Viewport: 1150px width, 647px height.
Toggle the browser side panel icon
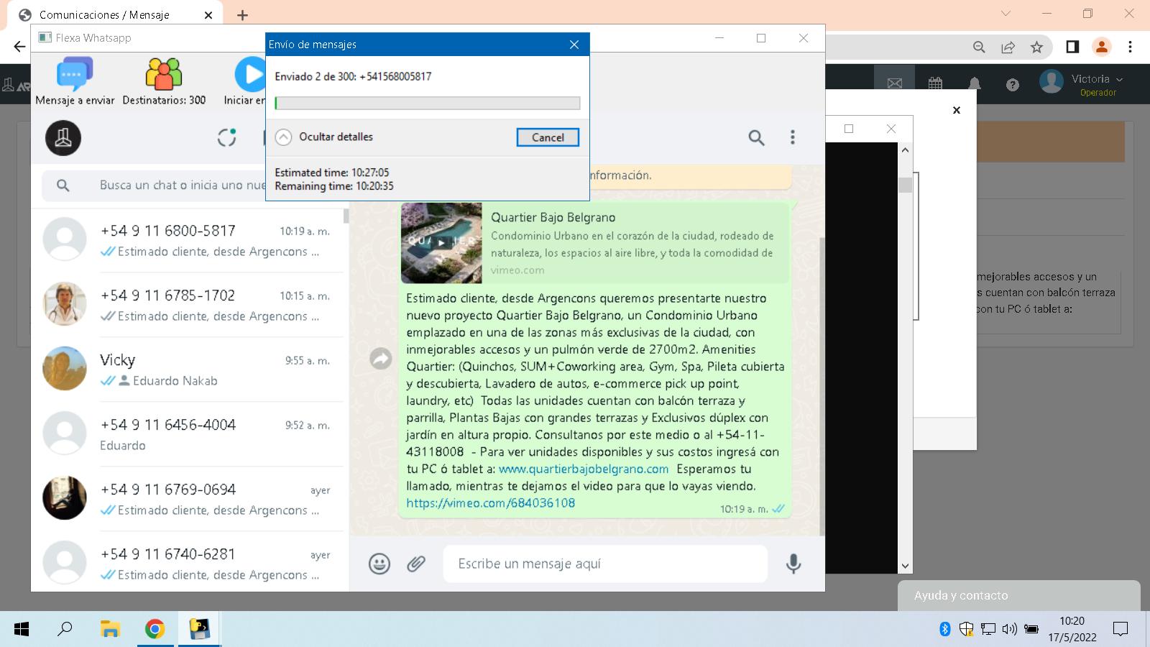[x=1072, y=47]
